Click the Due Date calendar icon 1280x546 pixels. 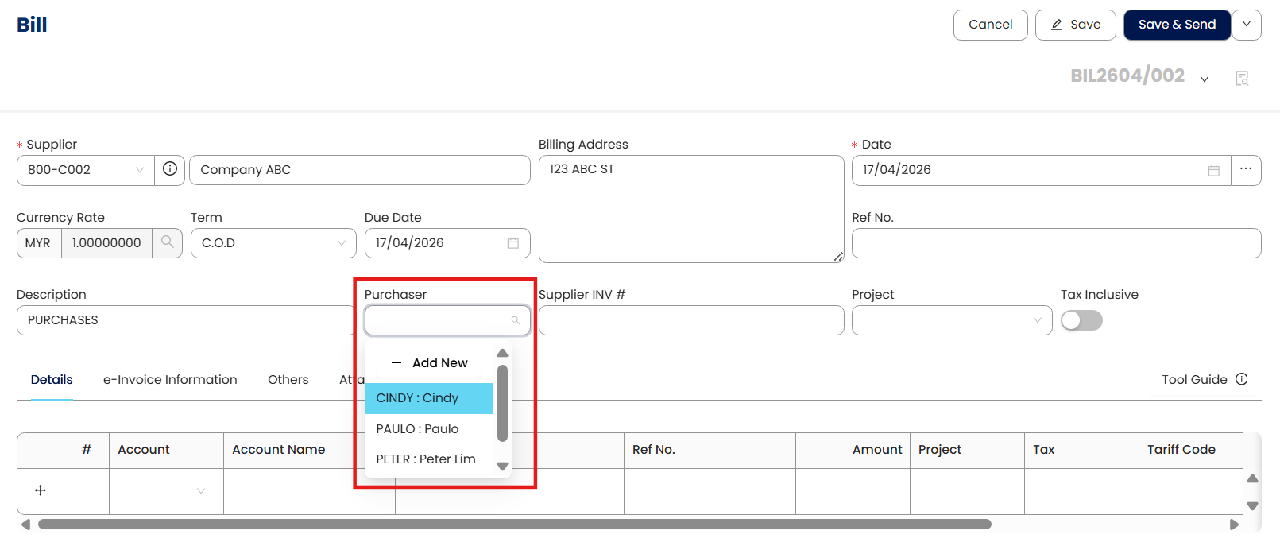coord(512,243)
